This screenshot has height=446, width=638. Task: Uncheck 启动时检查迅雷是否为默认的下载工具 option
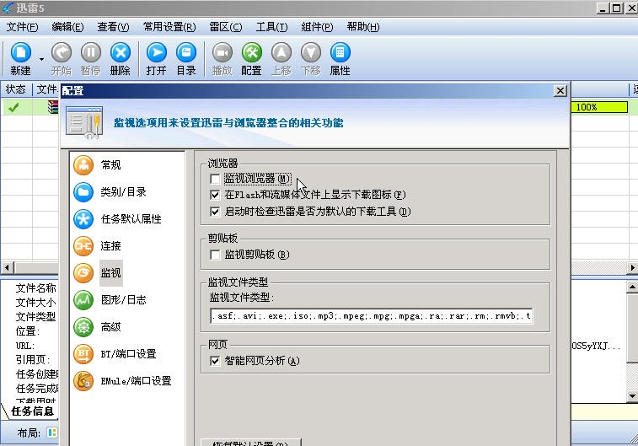coord(215,212)
